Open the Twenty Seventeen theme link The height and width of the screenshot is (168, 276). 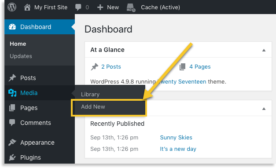click(x=182, y=82)
